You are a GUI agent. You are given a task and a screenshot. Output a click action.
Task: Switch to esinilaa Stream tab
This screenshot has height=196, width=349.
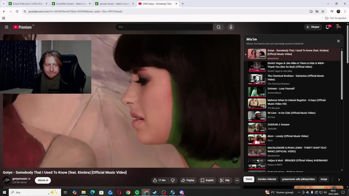click(115, 4)
